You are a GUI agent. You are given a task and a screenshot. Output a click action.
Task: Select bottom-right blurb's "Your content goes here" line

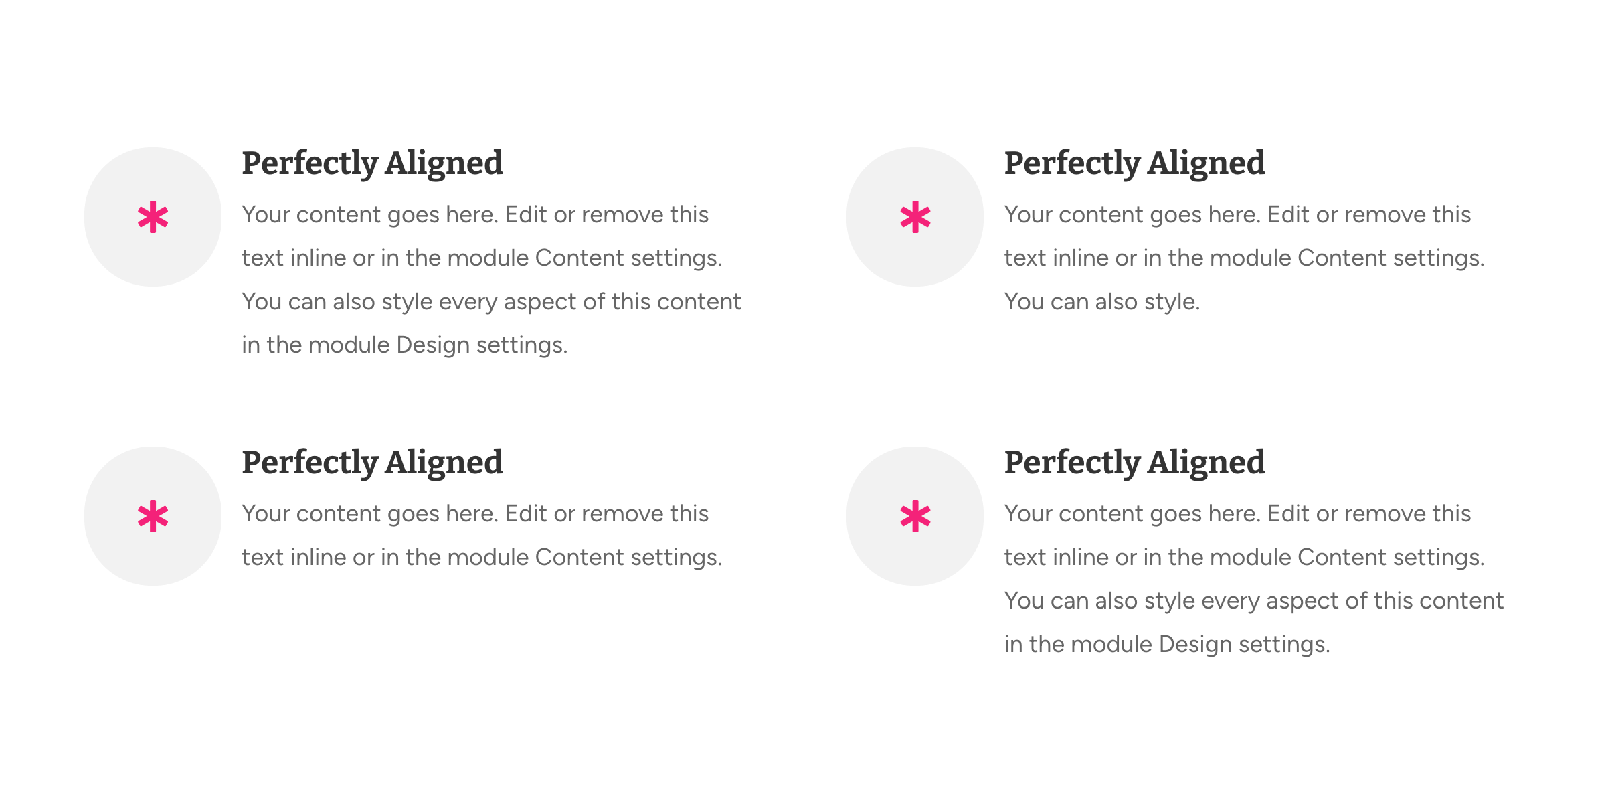pyautogui.click(x=1238, y=514)
